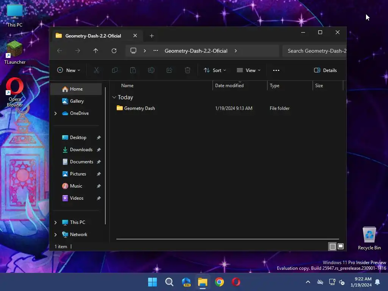This screenshot has width=388, height=291.
Task: Click the pin icon beside Music
Action: (x=99, y=186)
